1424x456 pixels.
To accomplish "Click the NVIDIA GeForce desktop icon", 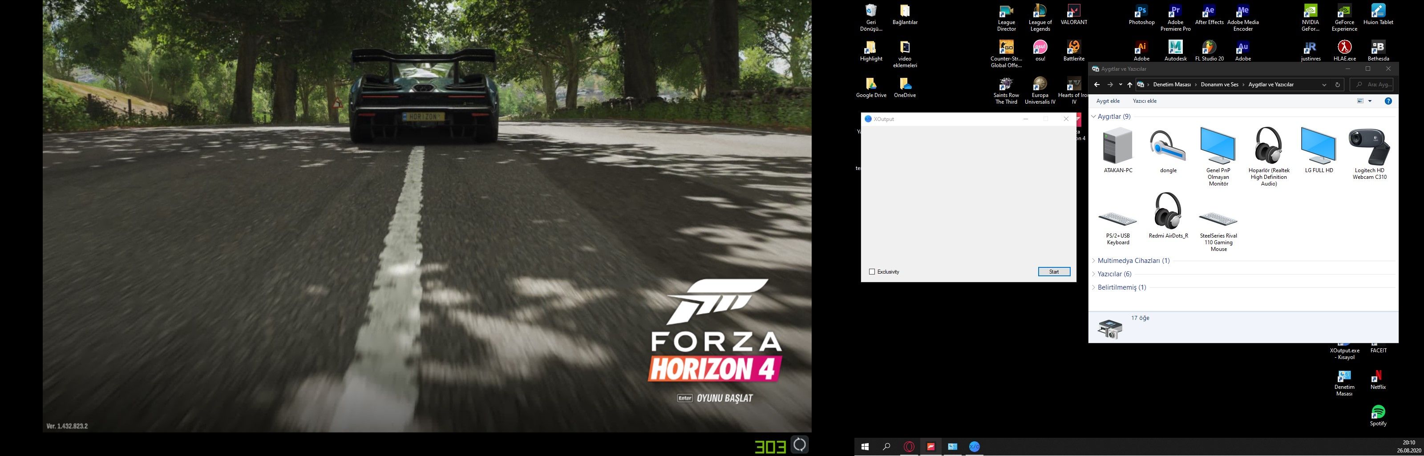I will [1310, 18].
